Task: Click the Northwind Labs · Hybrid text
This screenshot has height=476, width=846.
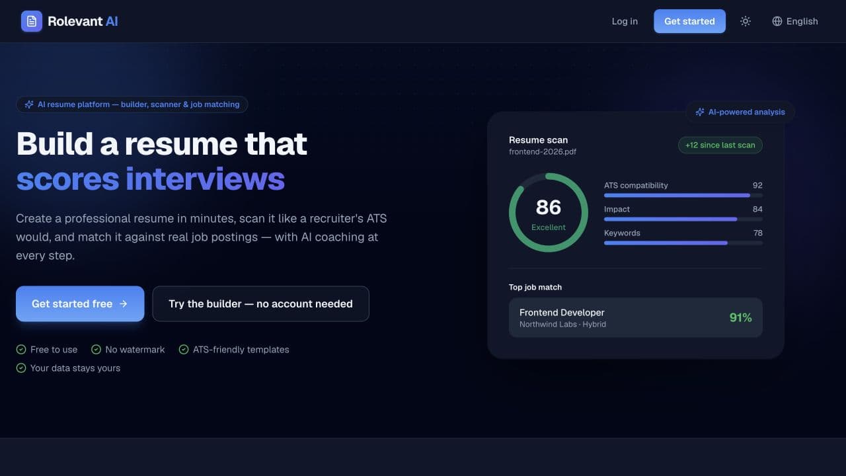Action: [562, 325]
